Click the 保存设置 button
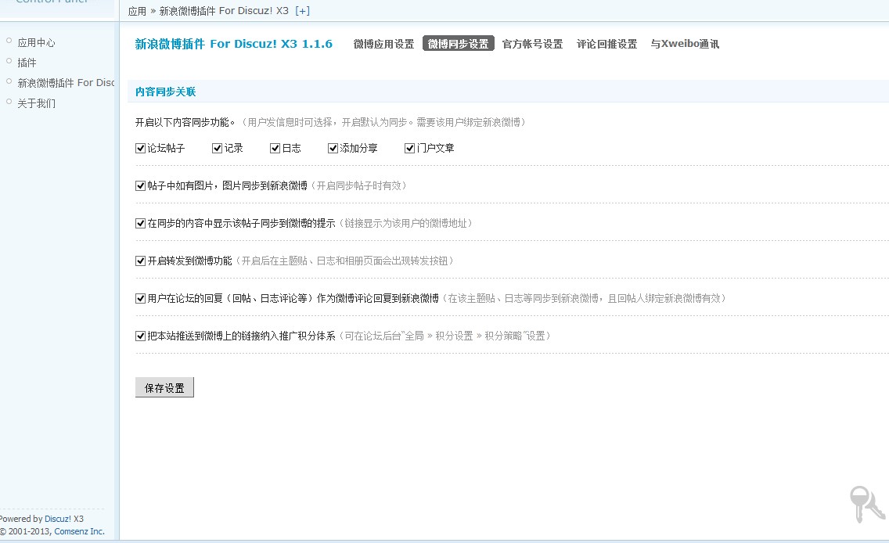889x543 pixels. click(164, 388)
